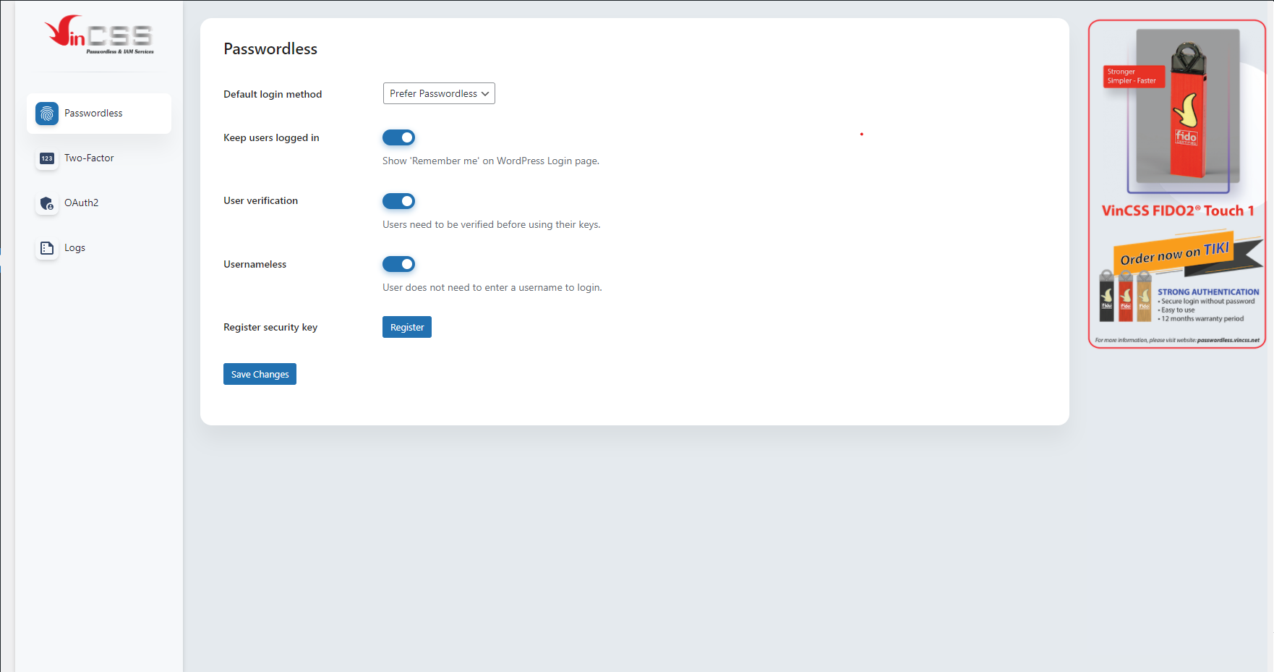The height and width of the screenshot is (672, 1274).
Task: Disable the Keep users logged in toggle
Action: point(399,137)
